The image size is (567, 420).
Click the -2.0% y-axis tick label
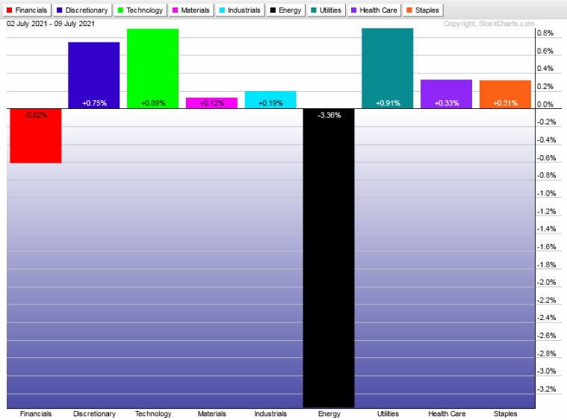point(546,282)
